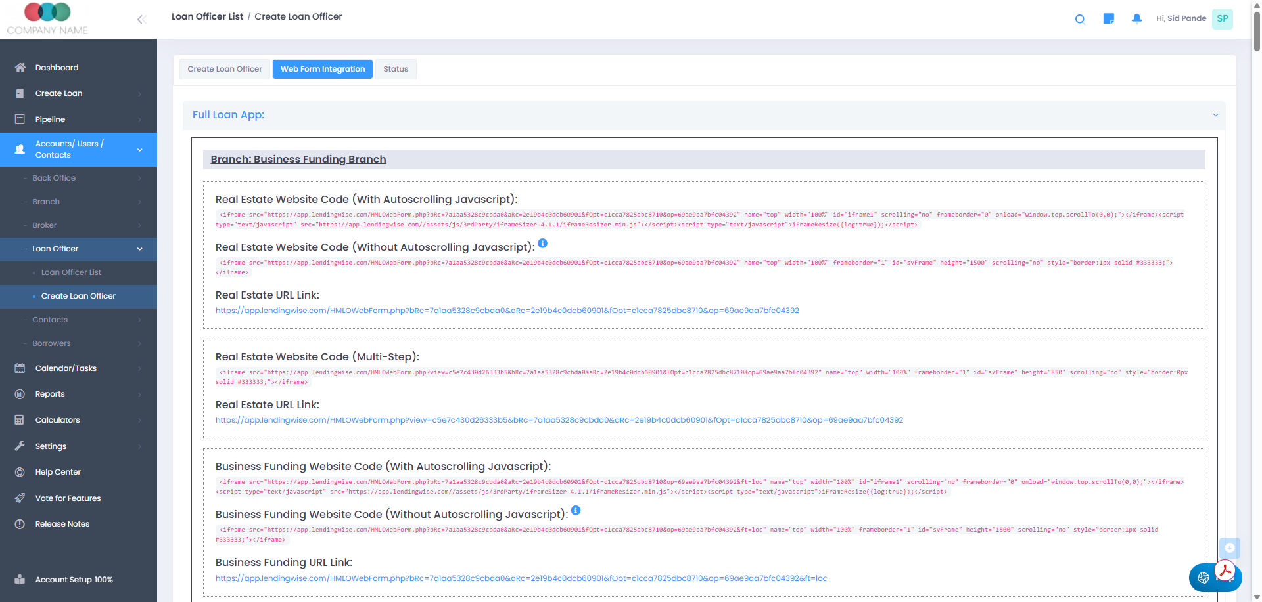Click the scroll-down arrow floating button

point(1229,548)
